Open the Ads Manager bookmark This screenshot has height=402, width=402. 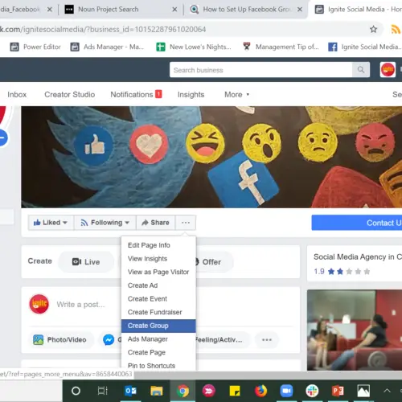pyautogui.click(x=107, y=47)
